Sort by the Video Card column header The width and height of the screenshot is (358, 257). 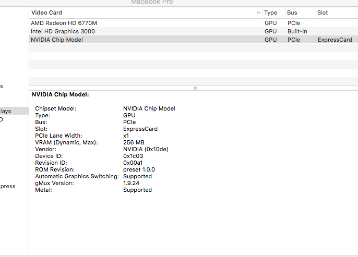[x=146, y=13]
